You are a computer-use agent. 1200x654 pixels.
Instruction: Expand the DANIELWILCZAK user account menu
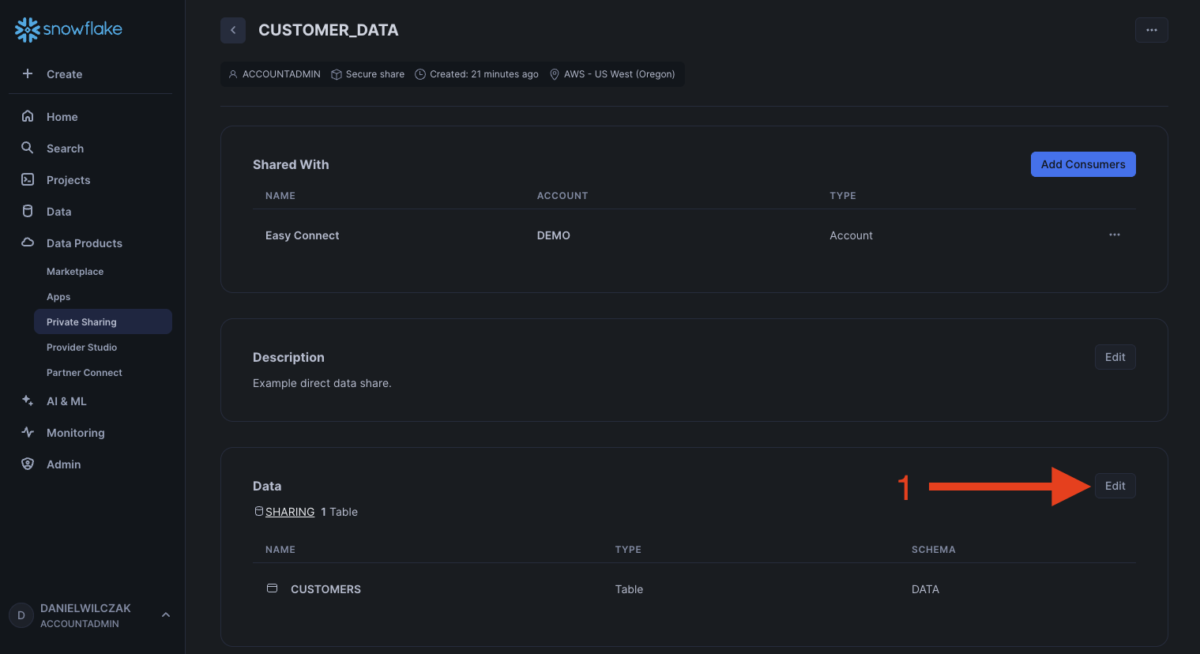(x=166, y=615)
